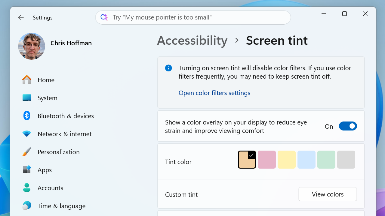Select the pink tint color swatch
The image size is (385, 216).
pyautogui.click(x=267, y=160)
